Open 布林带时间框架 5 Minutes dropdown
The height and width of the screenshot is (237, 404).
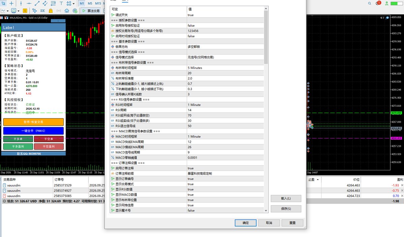[x=225, y=68]
